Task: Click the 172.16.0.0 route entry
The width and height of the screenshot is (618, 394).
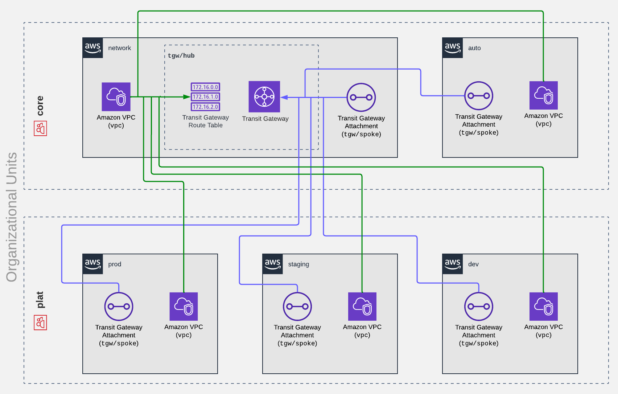Action: [x=205, y=87]
